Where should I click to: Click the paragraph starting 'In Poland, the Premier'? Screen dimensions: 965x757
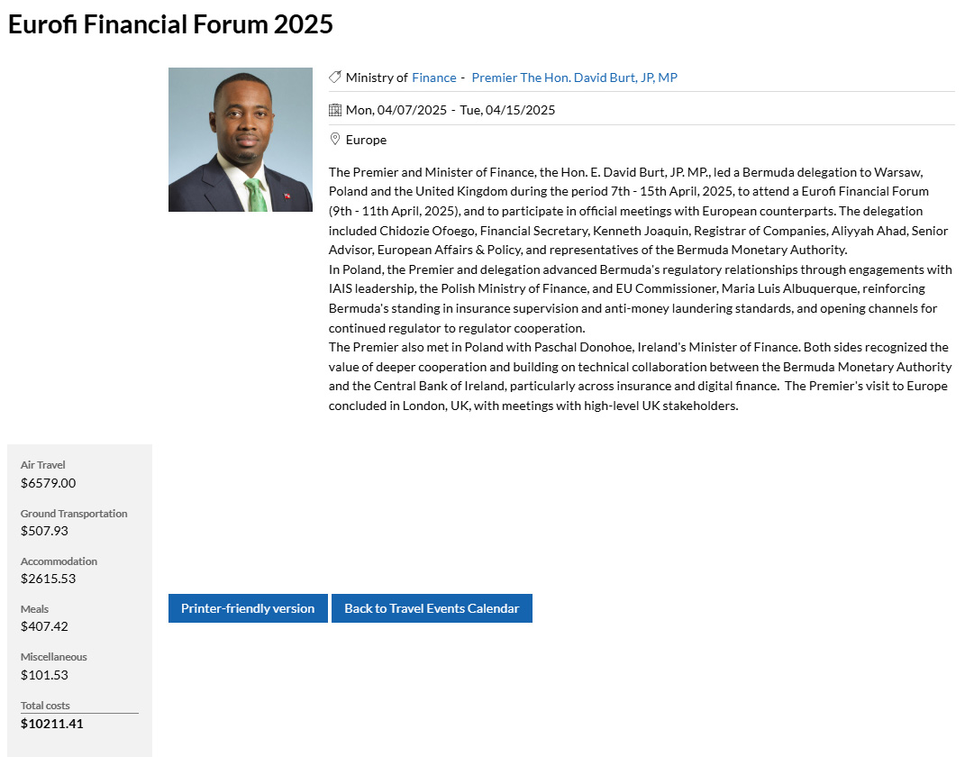tap(640, 298)
